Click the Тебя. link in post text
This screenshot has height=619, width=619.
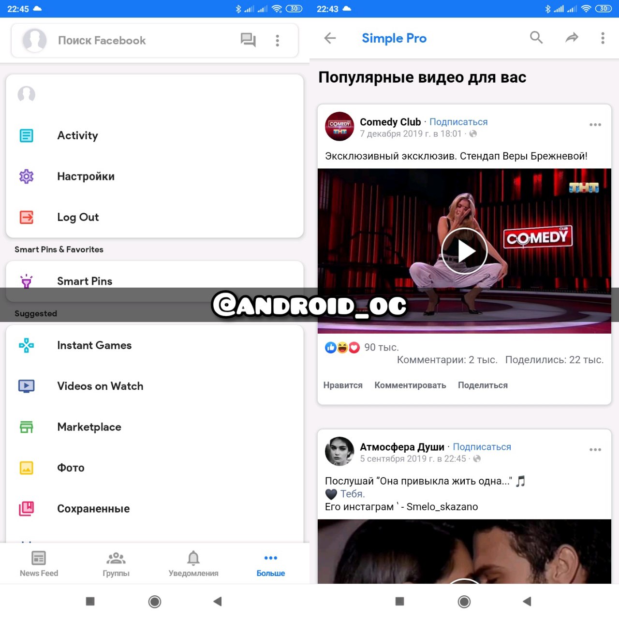coord(353,494)
